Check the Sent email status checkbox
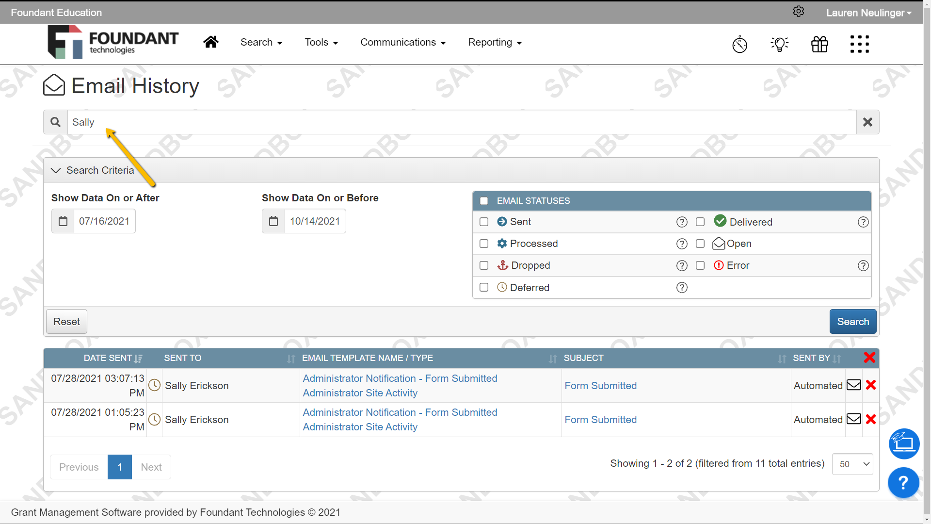 483,222
